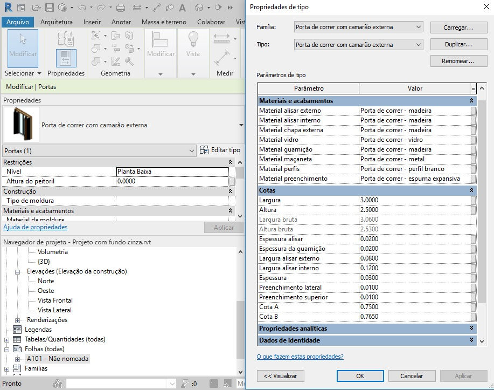Expand the Renderizações tree node
This screenshot has width=494, height=390.
pos(18,320)
